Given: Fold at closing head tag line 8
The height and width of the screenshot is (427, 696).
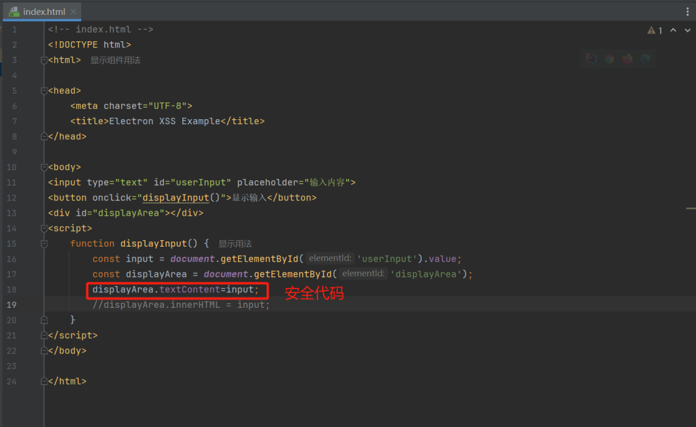Looking at the screenshot, I should (x=44, y=137).
